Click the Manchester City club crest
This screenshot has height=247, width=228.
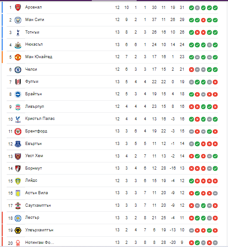[x=18, y=20]
